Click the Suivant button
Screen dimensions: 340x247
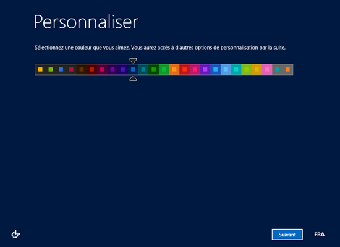pyautogui.click(x=287, y=235)
